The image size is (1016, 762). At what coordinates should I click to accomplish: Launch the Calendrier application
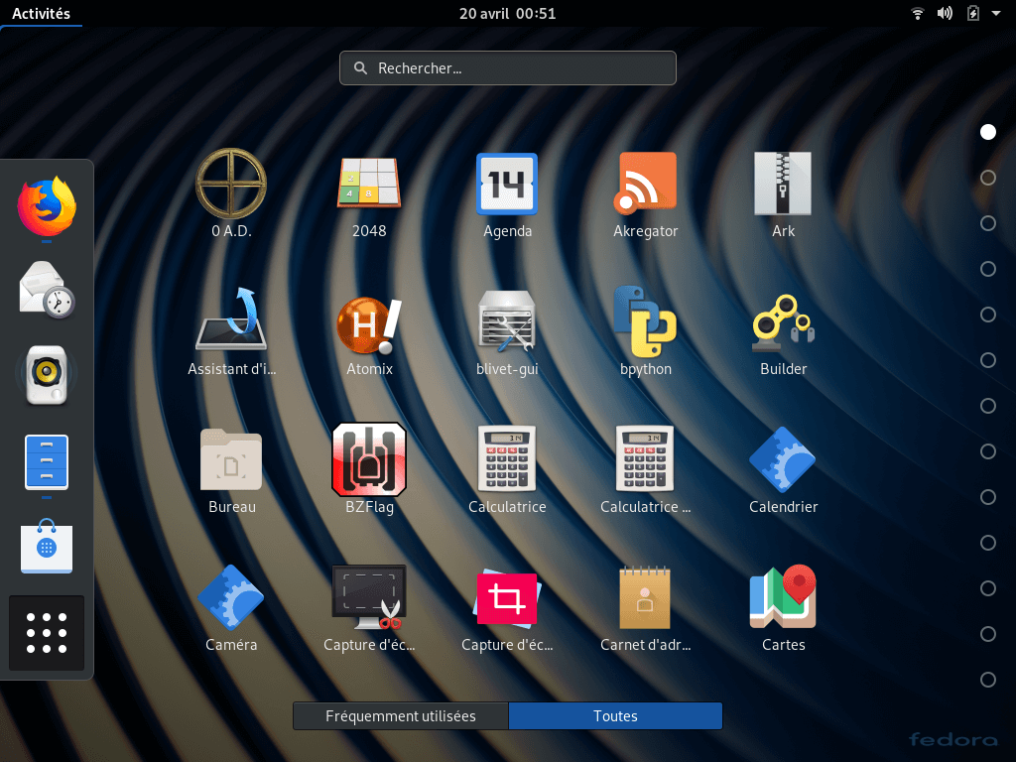click(783, 458)
